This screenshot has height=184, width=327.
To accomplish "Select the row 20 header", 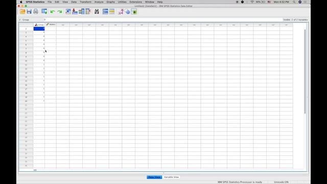I will coord(26,101).
